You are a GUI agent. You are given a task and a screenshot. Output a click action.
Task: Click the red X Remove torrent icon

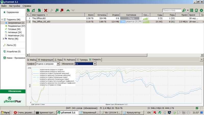tap(46, 10)
